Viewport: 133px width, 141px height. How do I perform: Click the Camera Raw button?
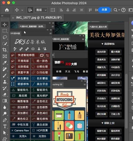(20, 130)
